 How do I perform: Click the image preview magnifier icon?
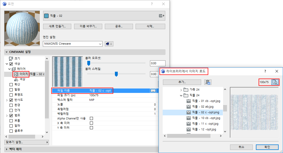point(275,82)
